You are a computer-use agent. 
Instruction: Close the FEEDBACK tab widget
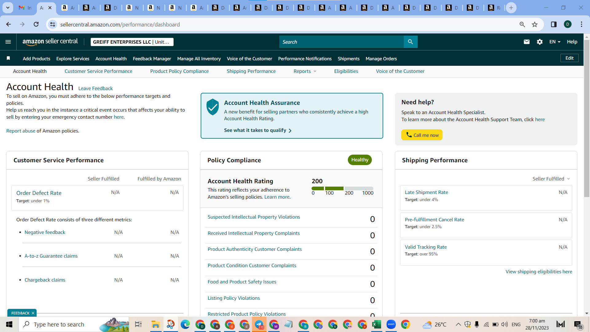point(33,313)
